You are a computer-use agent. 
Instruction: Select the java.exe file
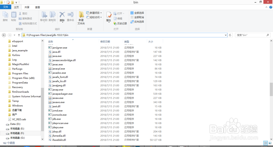coord(57,56)
